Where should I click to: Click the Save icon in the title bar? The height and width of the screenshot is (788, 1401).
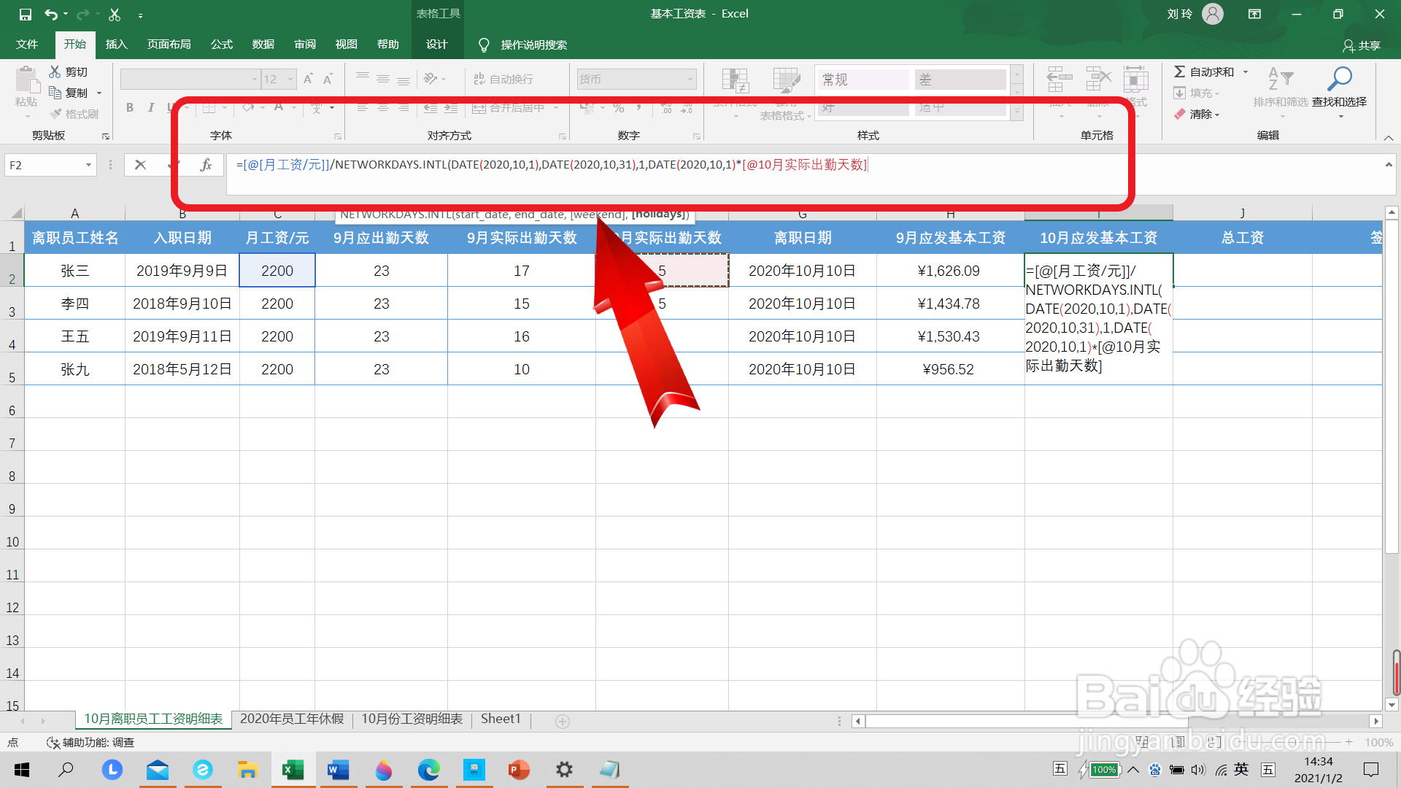point(25,14)
